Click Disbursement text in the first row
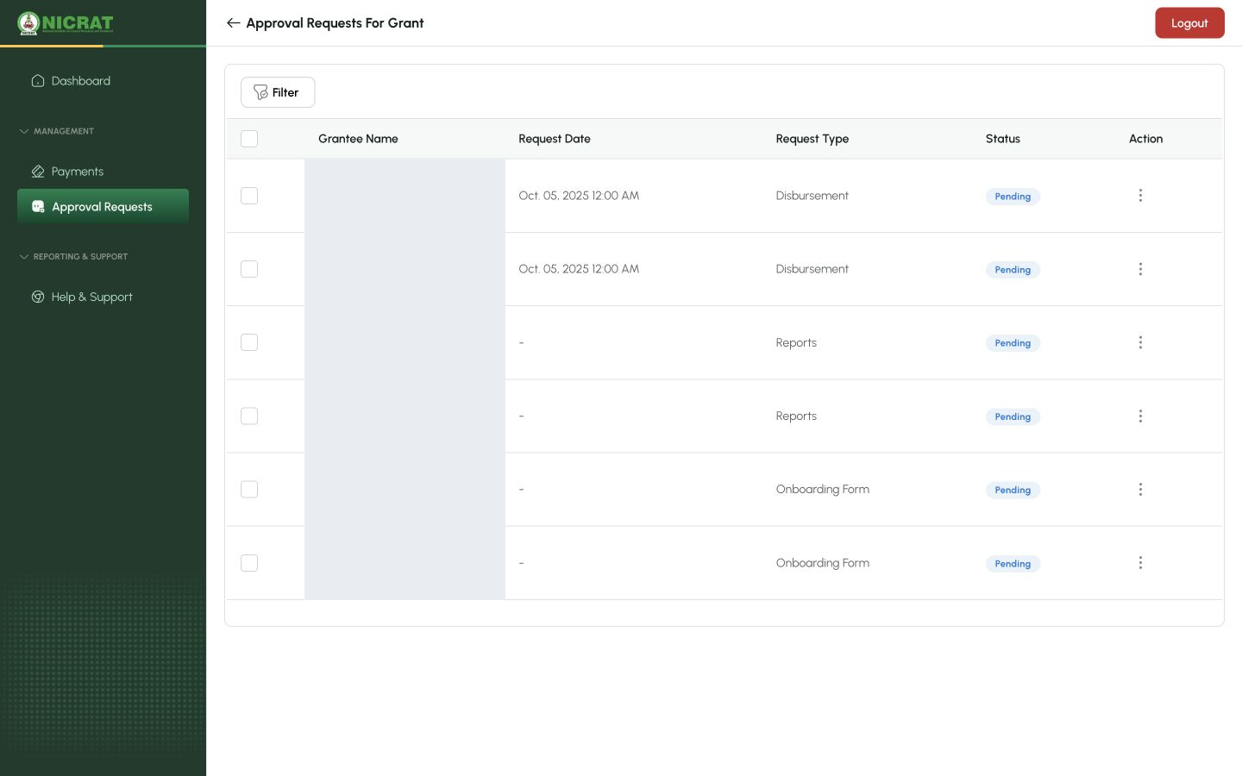 click(812, 196)
